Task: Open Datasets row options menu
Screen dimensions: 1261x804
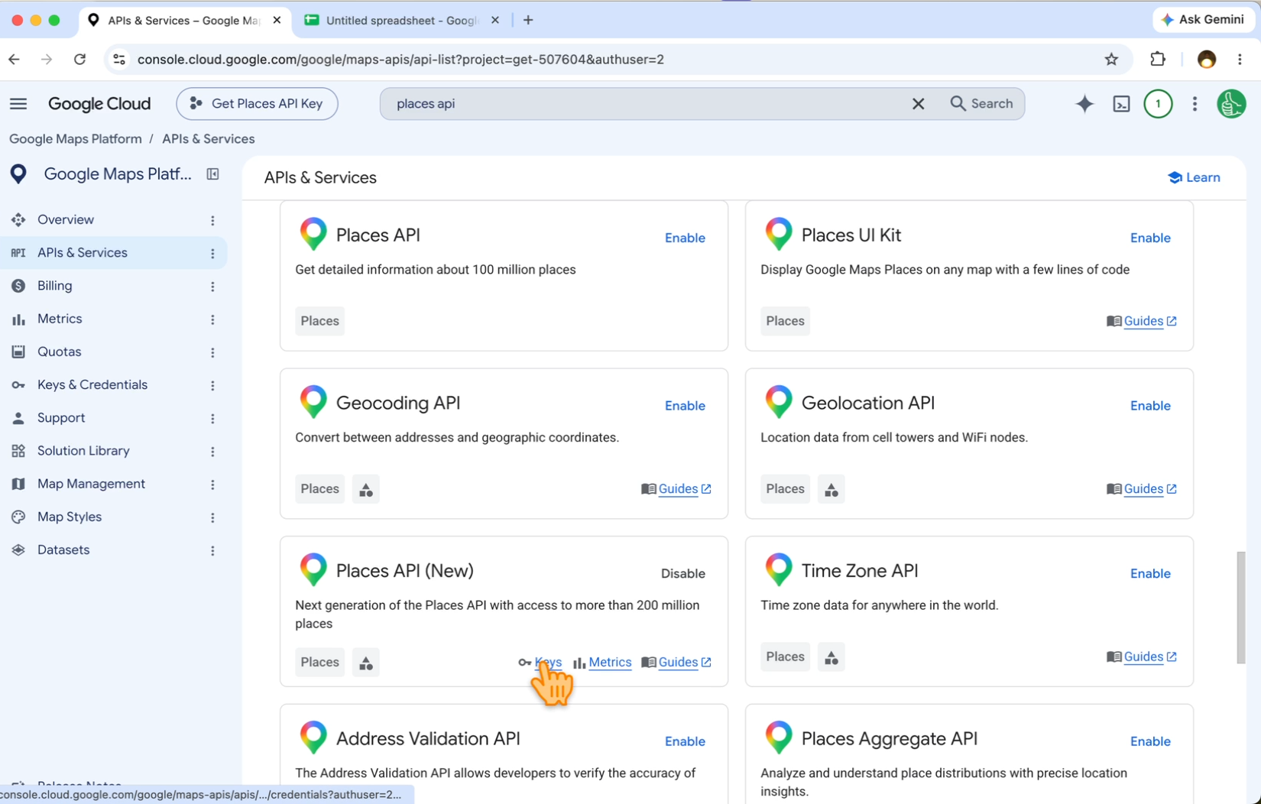Action: (x=212, y=550)
